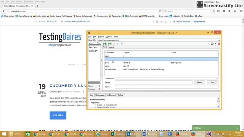Viewport: 244px width, 137px height.
Task: Click the 'testingbaires' value cell
Action: click(x=176, y=63)
